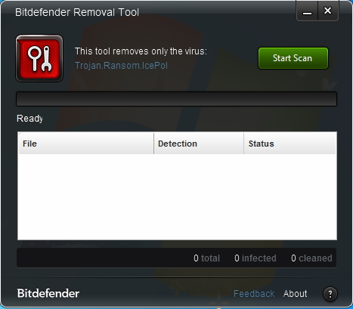Open help via the question mark icon
This screenshot has width=353, height=309.
(330, 294)
